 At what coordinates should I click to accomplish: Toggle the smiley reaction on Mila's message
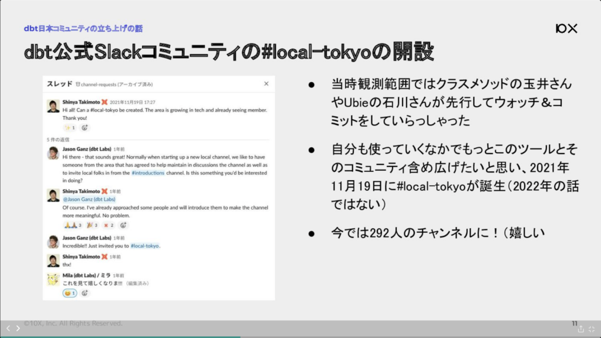70,293
